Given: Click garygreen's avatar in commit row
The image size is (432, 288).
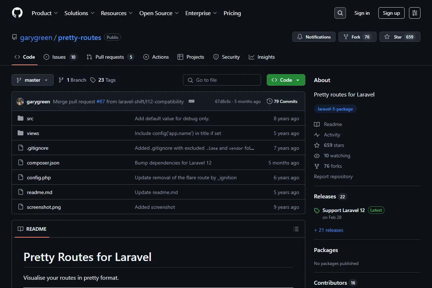Looking at the screenshot, I should [x=20, y=102].
